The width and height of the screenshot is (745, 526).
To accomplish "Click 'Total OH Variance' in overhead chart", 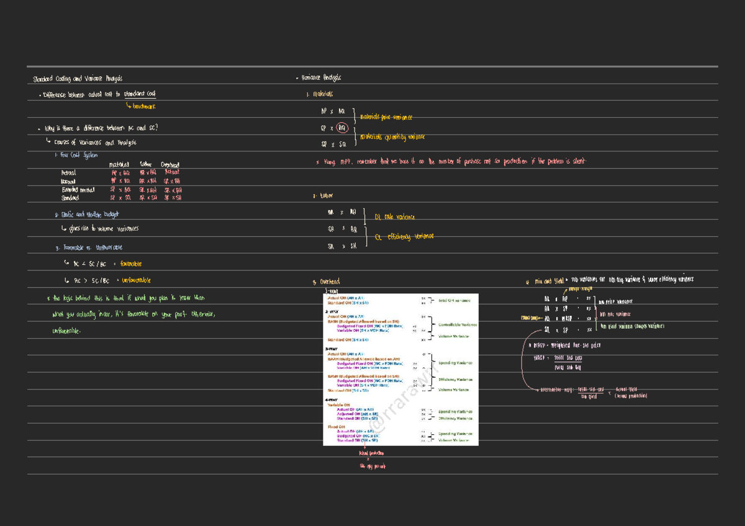I will click(454, 301).
